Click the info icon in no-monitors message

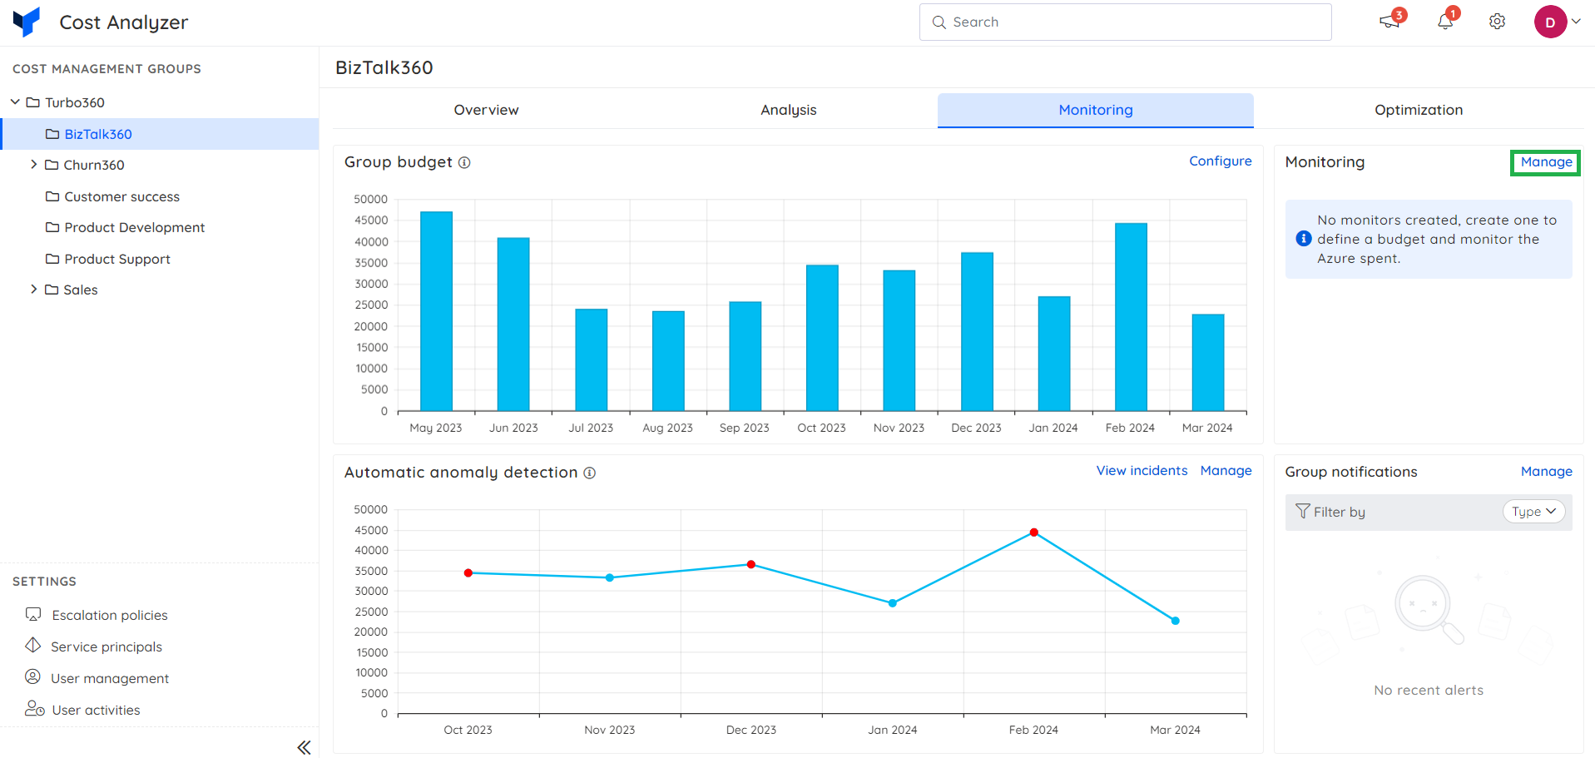click(x=1304, y=239)
